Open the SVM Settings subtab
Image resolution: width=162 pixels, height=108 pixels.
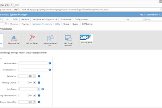pos(87,24)
